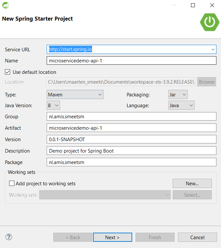
Task: Open the Packaging dropdown showing Jar
Action: [x=178, y=94]
